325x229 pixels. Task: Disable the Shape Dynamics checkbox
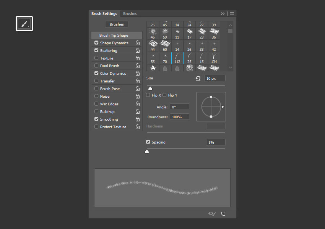click(x=96, y=43)
